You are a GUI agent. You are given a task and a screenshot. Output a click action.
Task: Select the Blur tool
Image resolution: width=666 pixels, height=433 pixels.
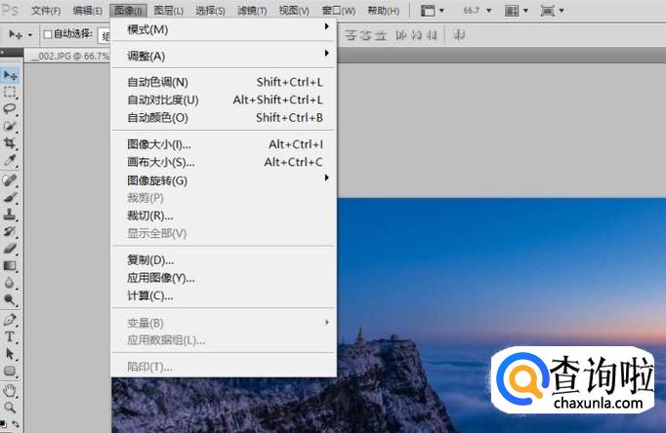coord(10,283)
